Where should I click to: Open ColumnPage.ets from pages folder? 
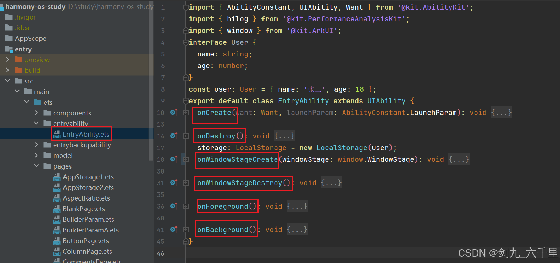[87, 251]
